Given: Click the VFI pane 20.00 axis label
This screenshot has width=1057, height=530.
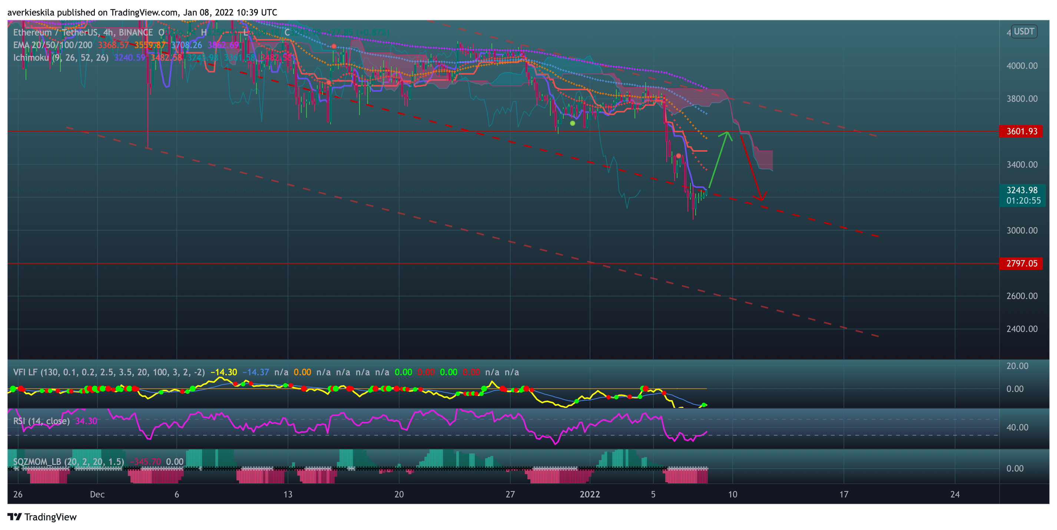Looking at the screenshot, I should (x=1017, y=366).
